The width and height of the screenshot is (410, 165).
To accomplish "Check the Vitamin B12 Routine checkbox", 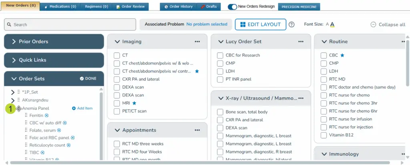I will [x=324, y=135].
